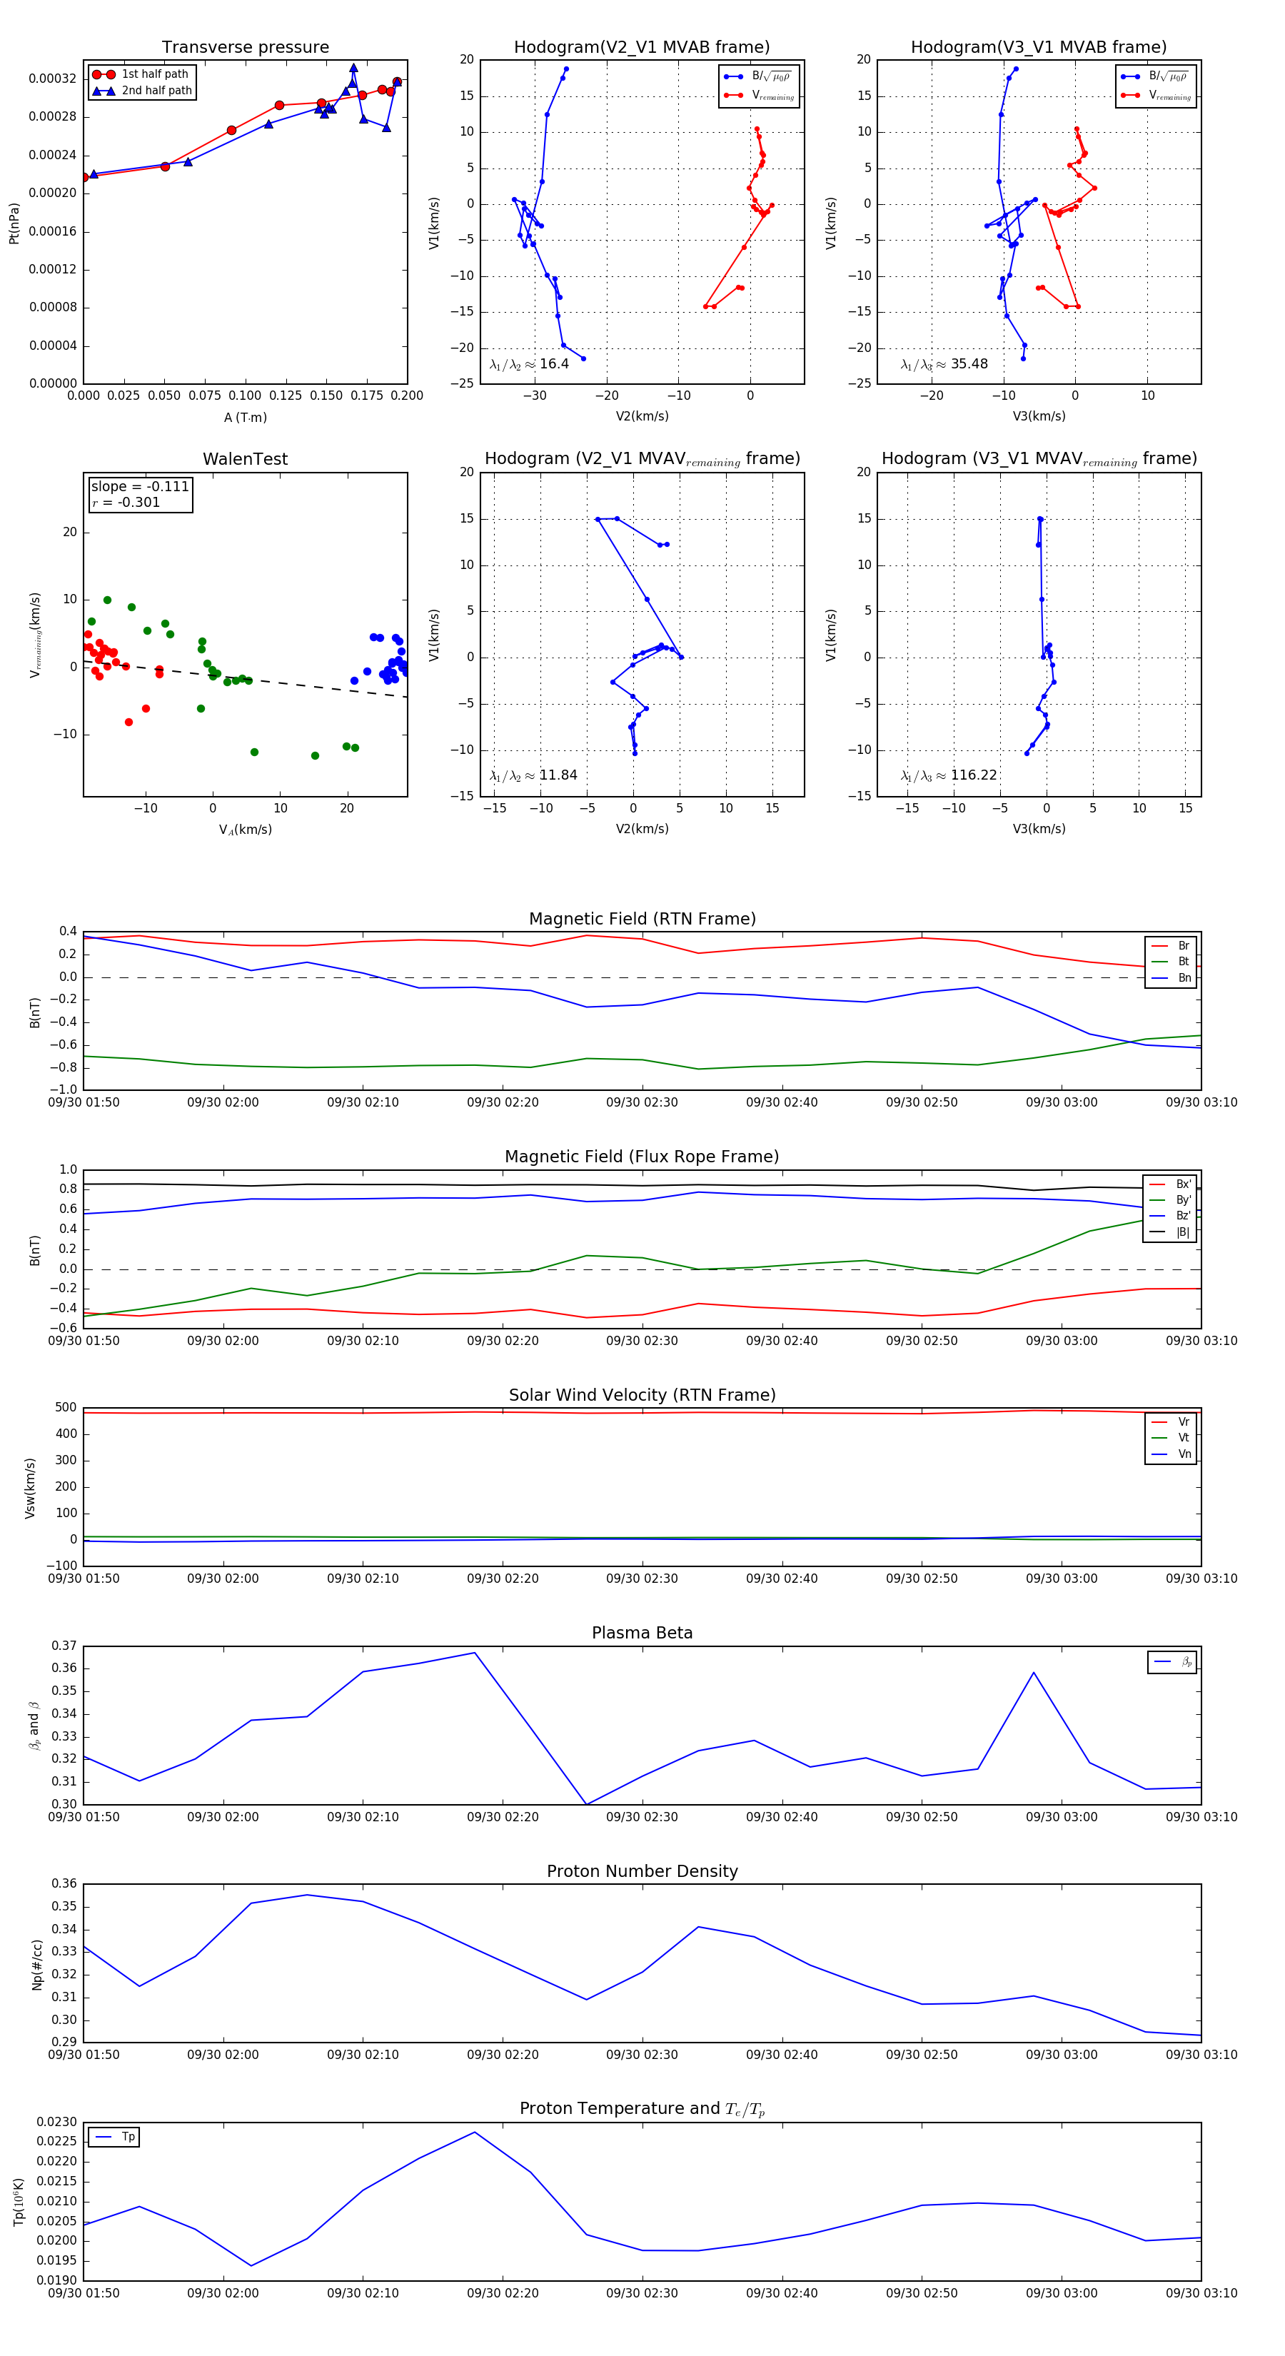Click the "Magnetic Field (RTN Frame)" title
Screen dimensions: 1285x2356
click(x=642, y=919)
